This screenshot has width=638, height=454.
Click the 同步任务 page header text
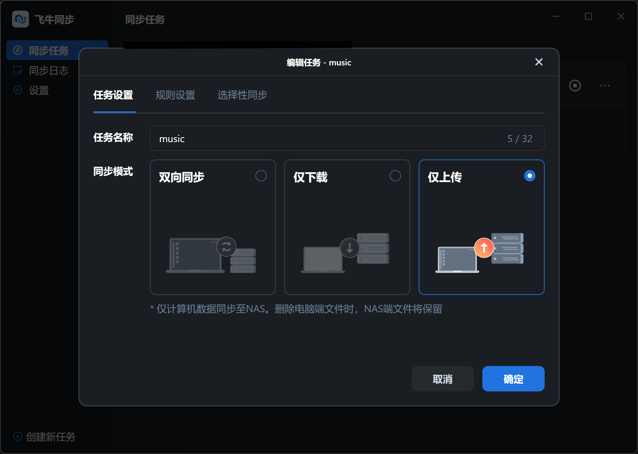(145, 19)
